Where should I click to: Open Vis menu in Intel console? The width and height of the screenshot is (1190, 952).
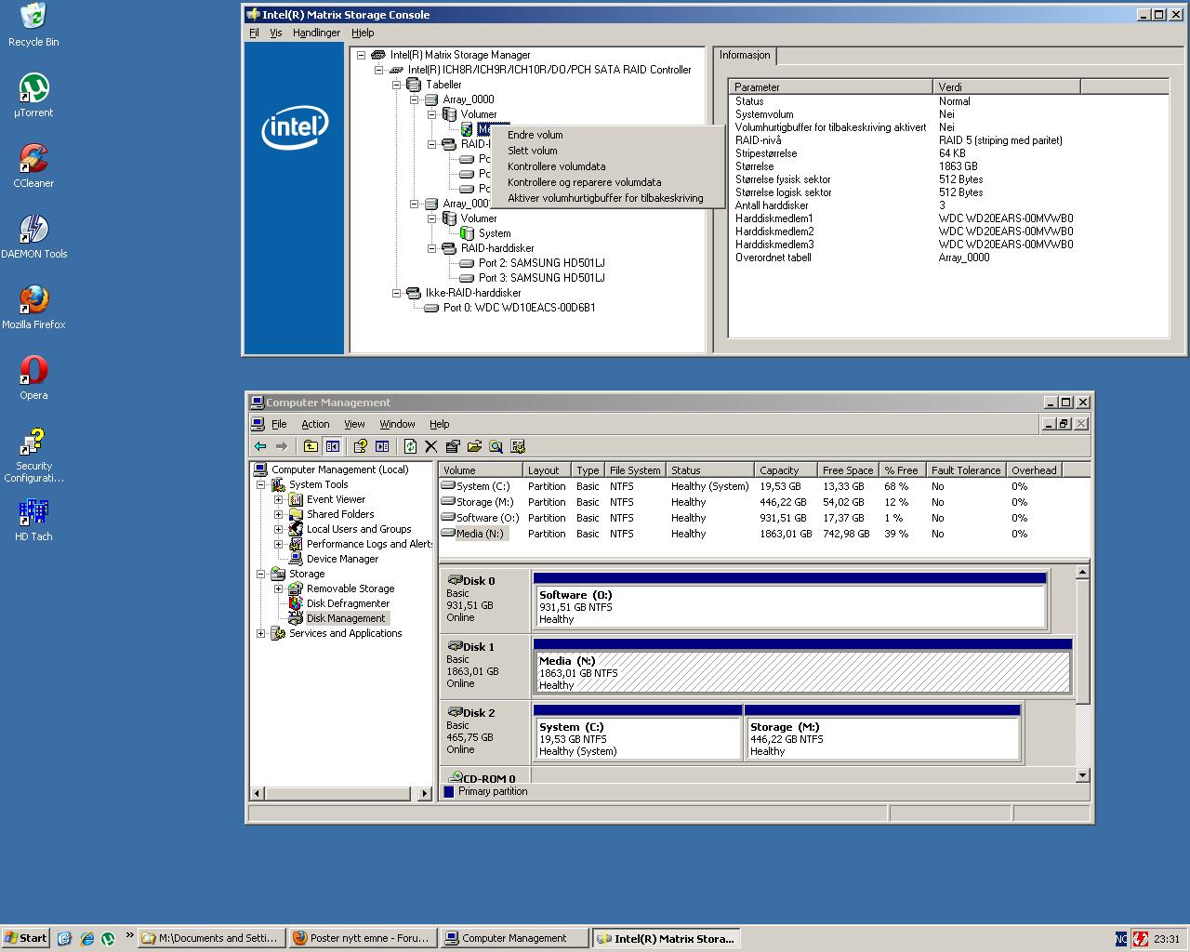275,33
